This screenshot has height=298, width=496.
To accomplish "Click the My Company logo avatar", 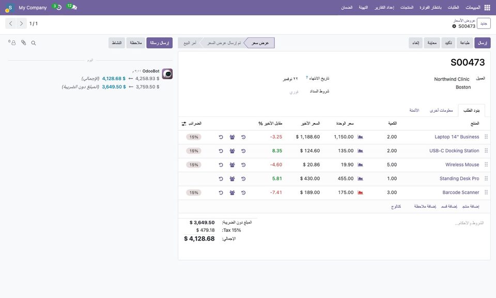I will click(x=9, y=8).
